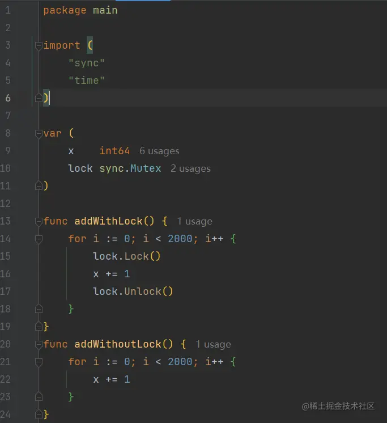
Task: Click the sync package qualifier on line 10
Action: [112, 168]
